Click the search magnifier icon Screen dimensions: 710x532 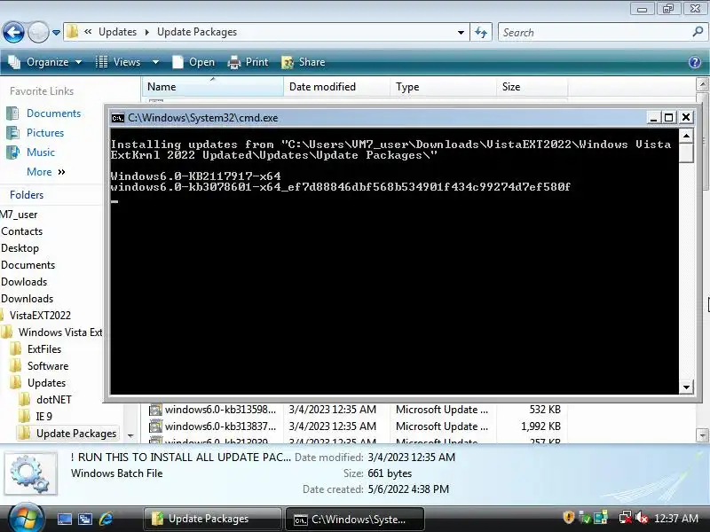click(698, 32)
